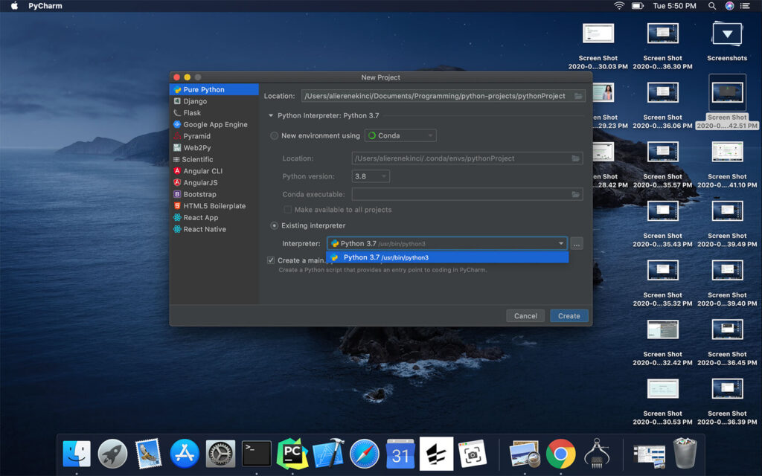Select the Scientific project type
This screenshot has width=762, height=476.
[x=214, y=159]
